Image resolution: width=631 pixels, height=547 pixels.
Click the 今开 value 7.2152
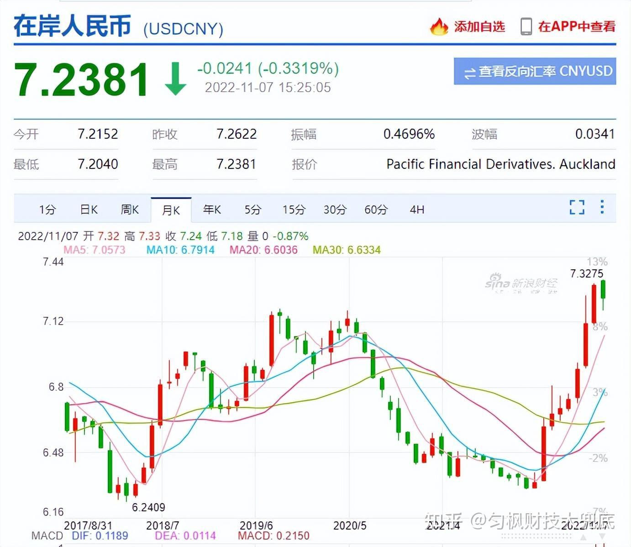click(98, 134)
